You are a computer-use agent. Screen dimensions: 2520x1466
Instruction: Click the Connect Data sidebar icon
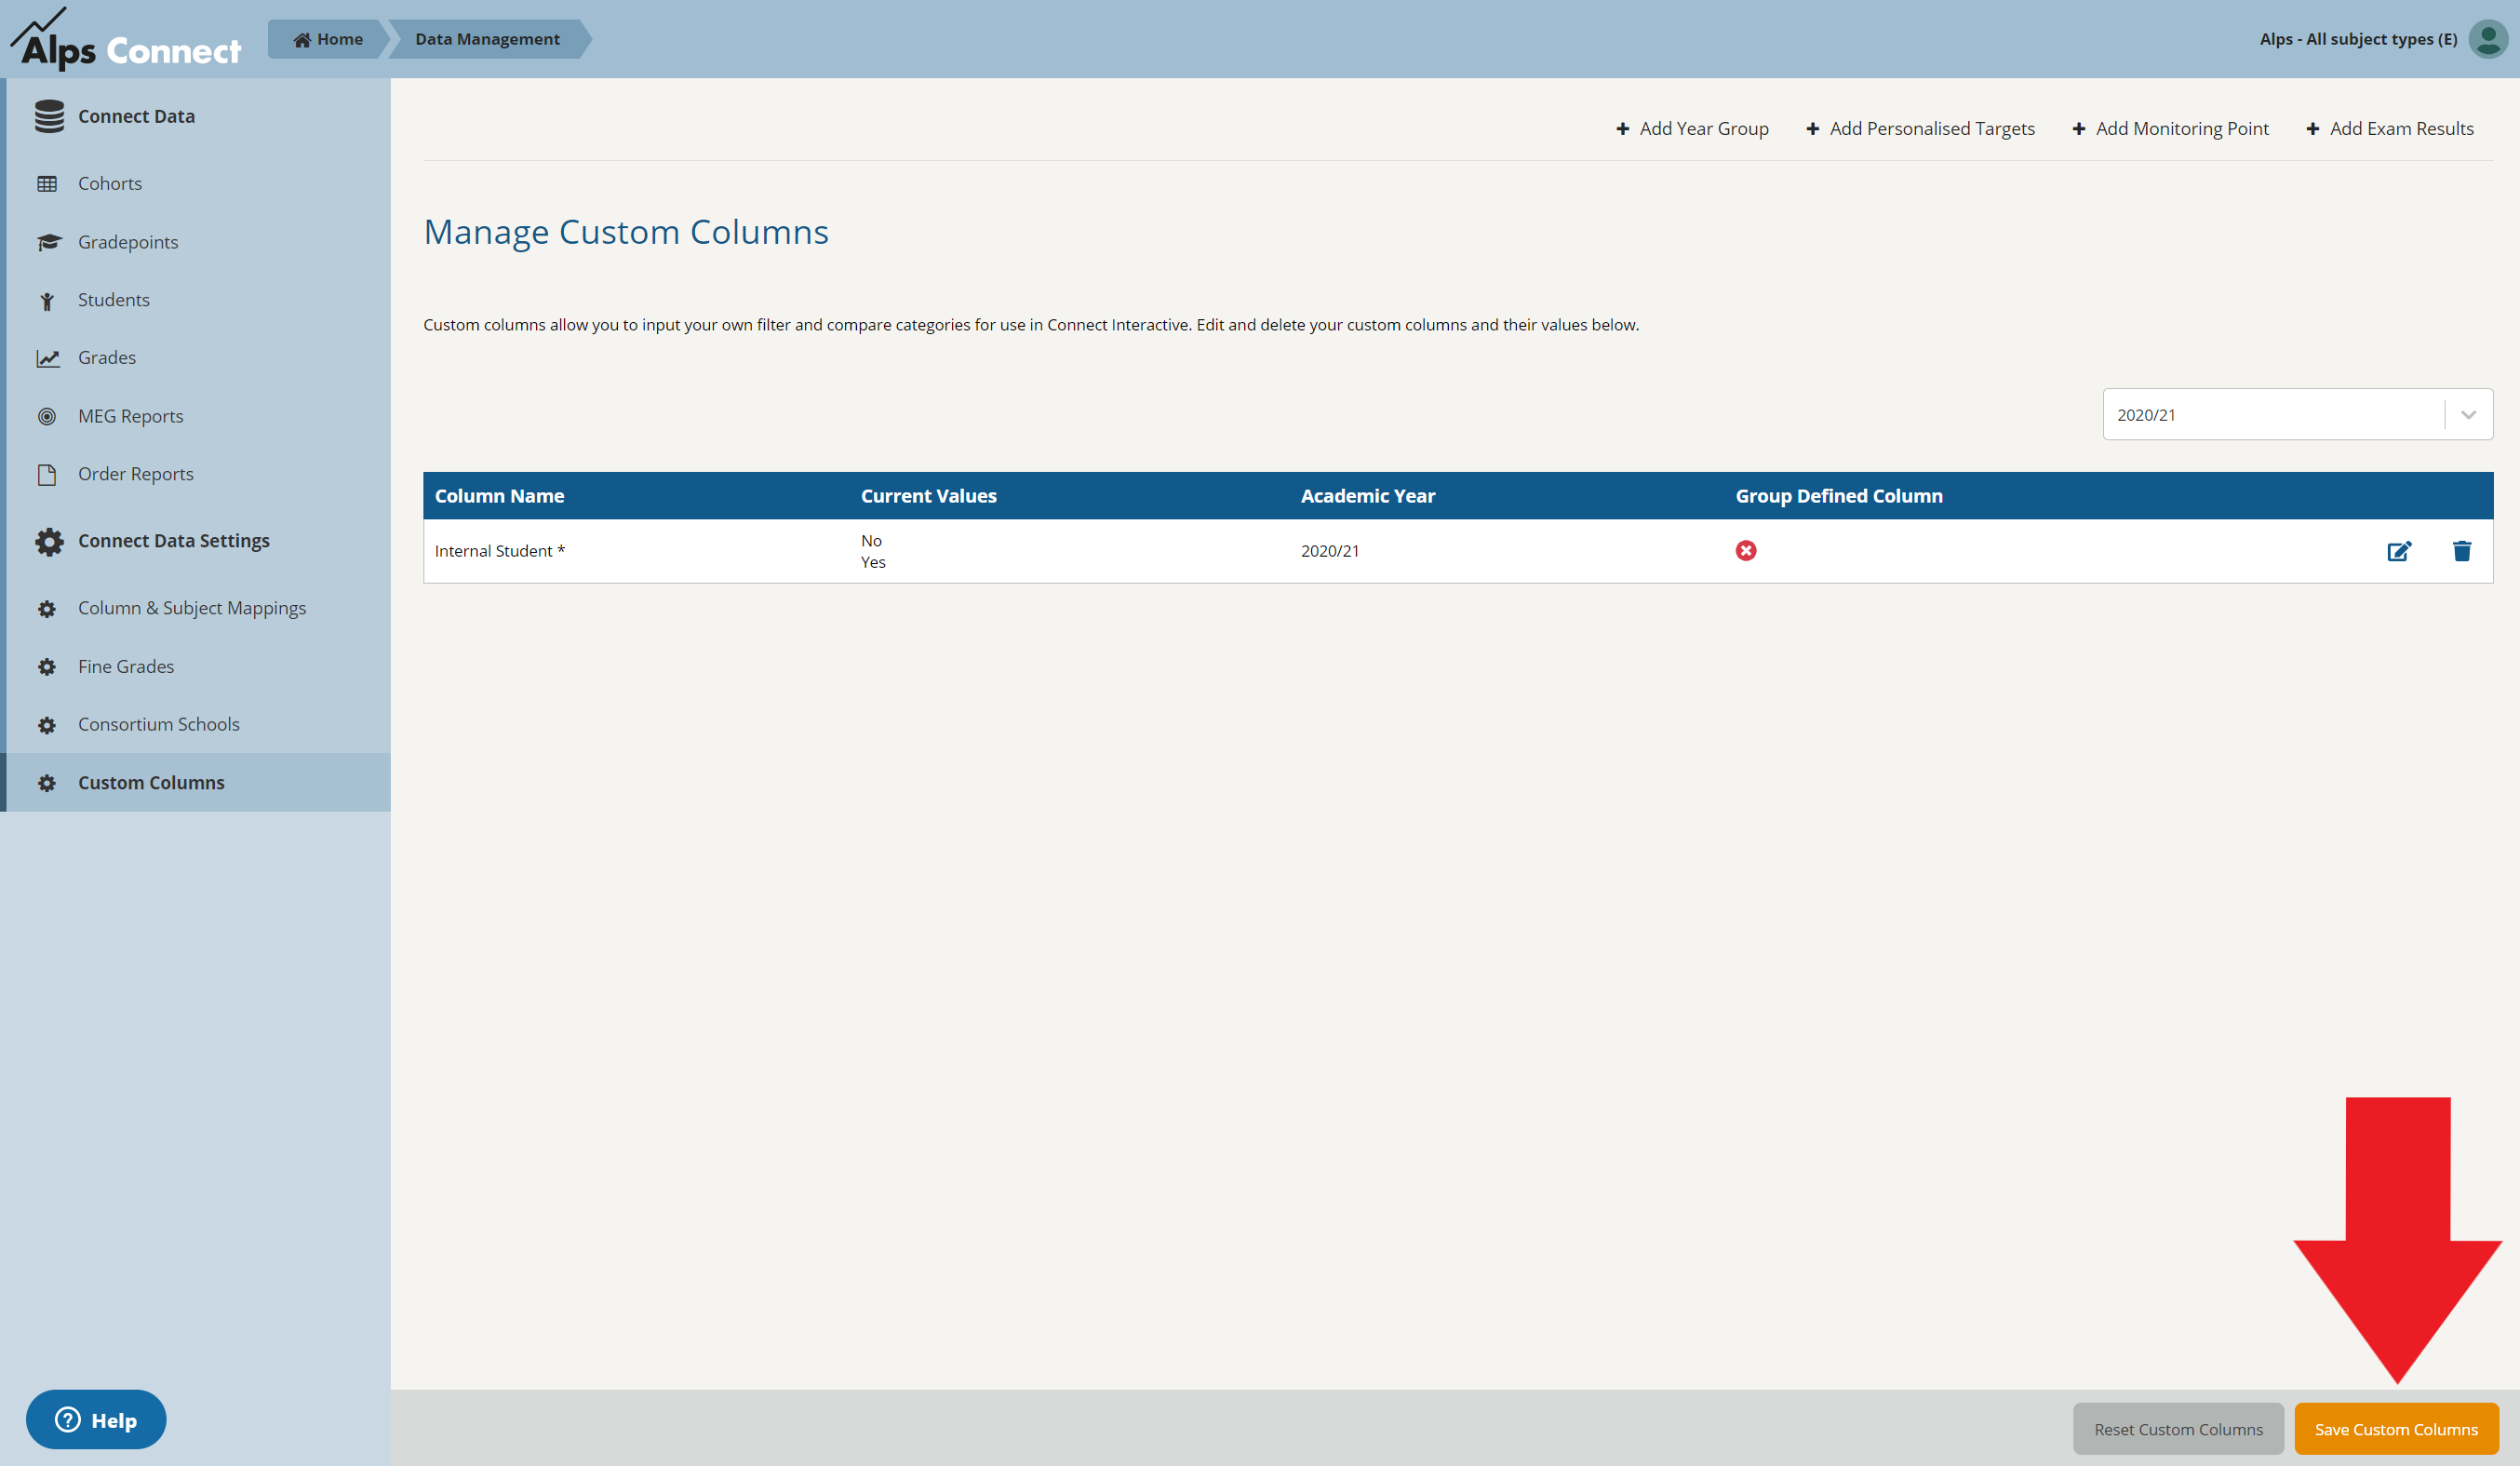click(47, 115)
